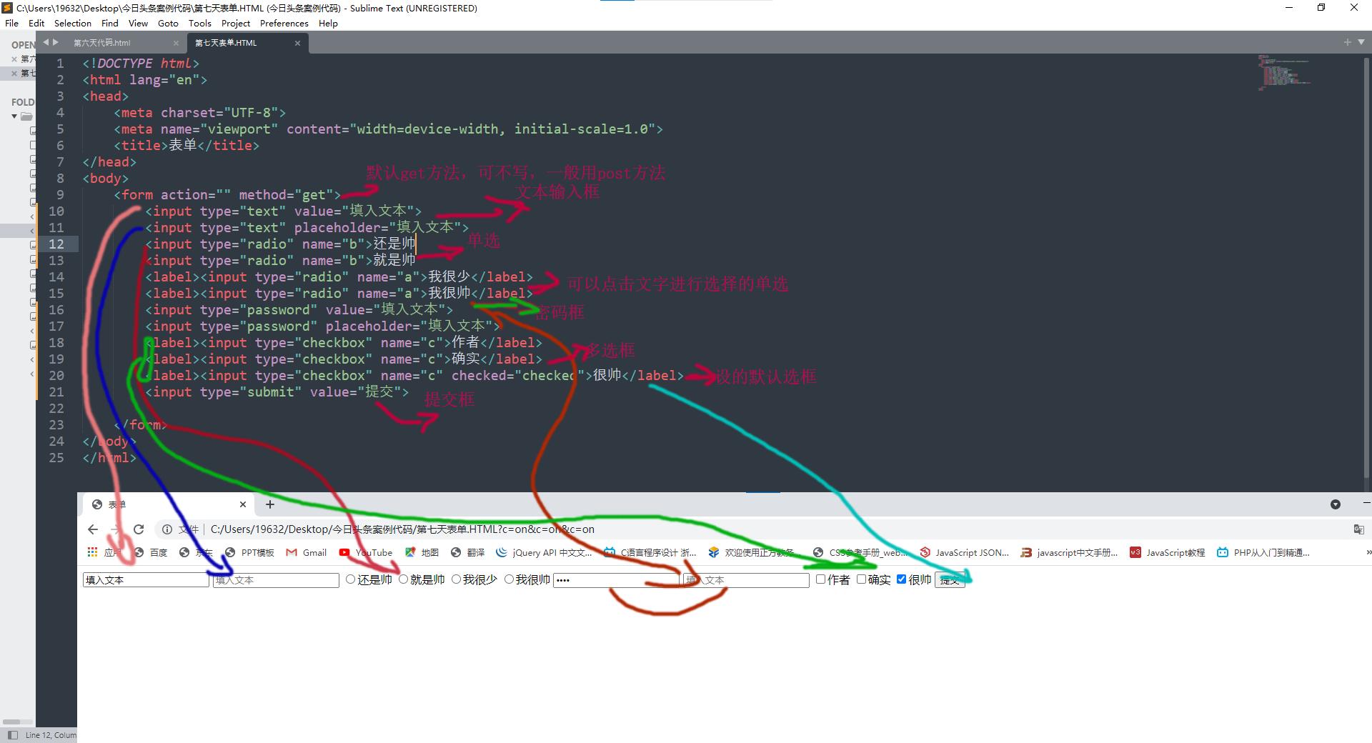
Task: Select the 还是帅 radio button
Action: point(350,579)
